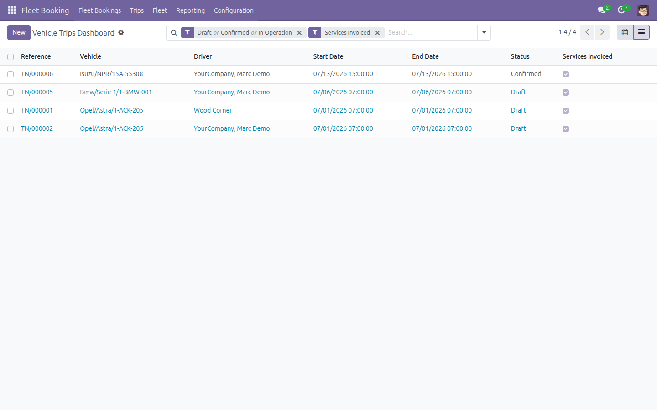657x410 pixels.
Task: Sort by the Services Invoiced column header
Action: coord(587,56)
